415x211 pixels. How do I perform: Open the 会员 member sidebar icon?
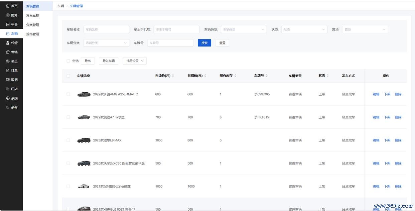click(x=8, y=61)
